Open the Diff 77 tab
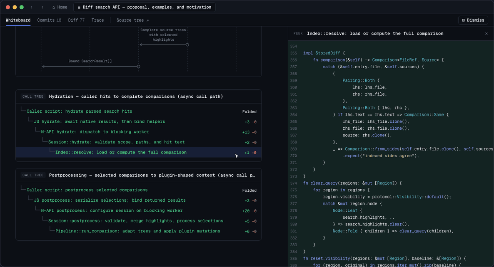494x267 pixels. tap(76, 20)
